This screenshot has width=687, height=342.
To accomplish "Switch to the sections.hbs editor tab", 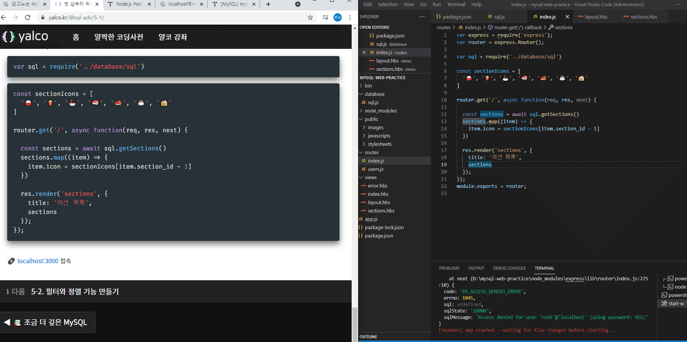I will tap(643, 17).
